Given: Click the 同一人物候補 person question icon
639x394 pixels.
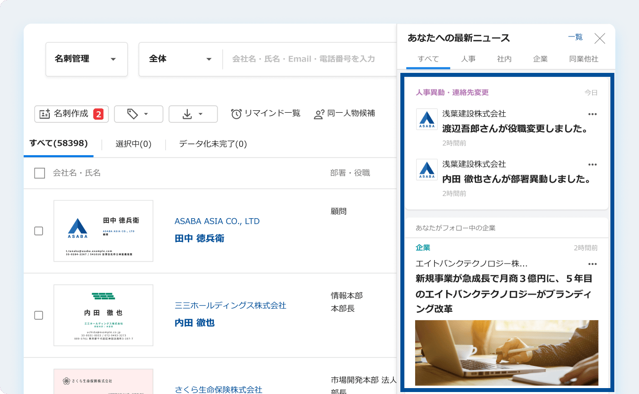Looking at the screenshot, I should 319,114.
